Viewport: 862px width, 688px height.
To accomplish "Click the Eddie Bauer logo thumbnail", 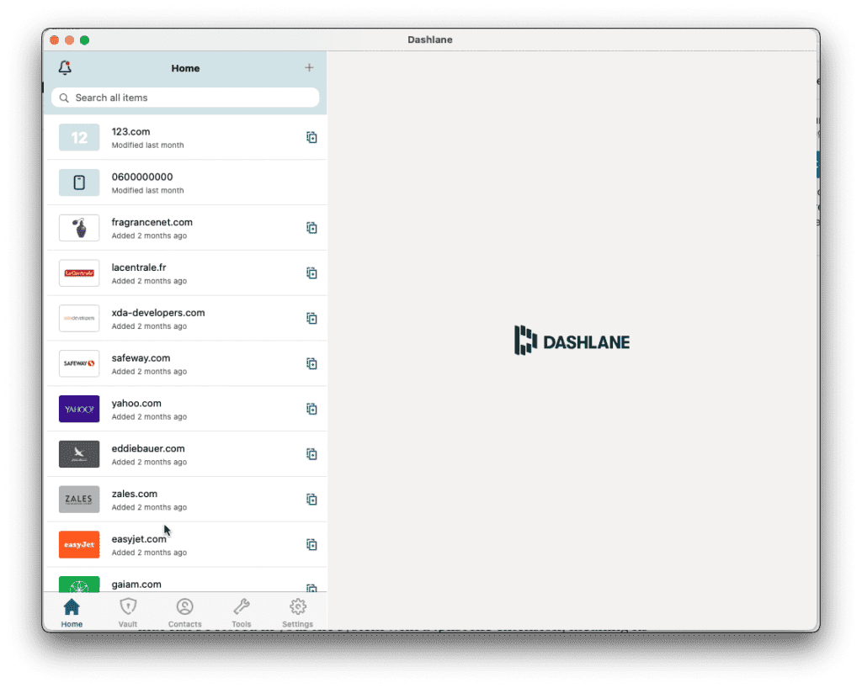I will 79,454.
